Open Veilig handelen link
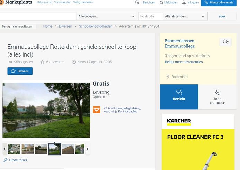The height and width of the screenshot is (170, 240). (x=83, y=2)
